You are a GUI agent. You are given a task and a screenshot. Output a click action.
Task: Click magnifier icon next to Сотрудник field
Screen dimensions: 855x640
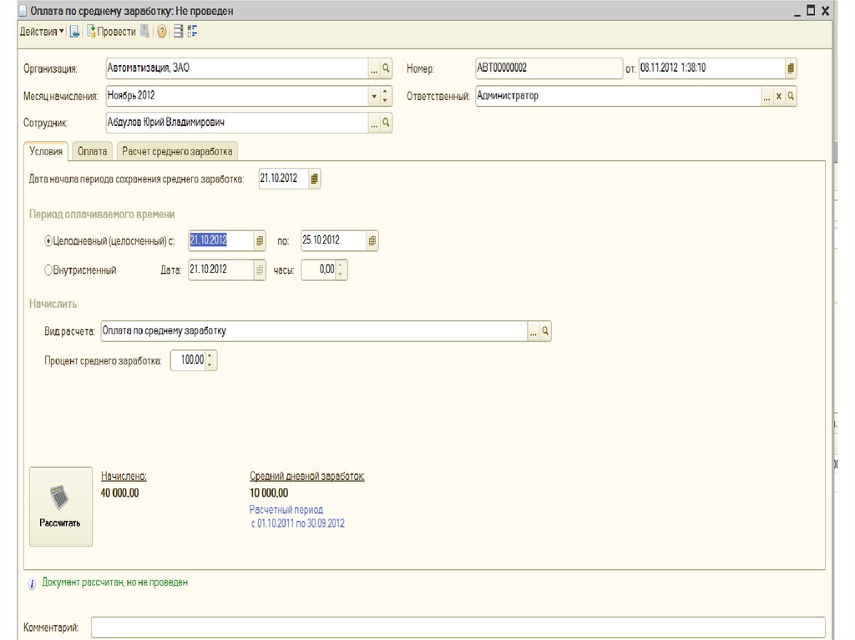click(x=386, y=123)
